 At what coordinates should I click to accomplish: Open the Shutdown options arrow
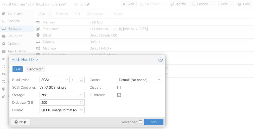(163, 4)
